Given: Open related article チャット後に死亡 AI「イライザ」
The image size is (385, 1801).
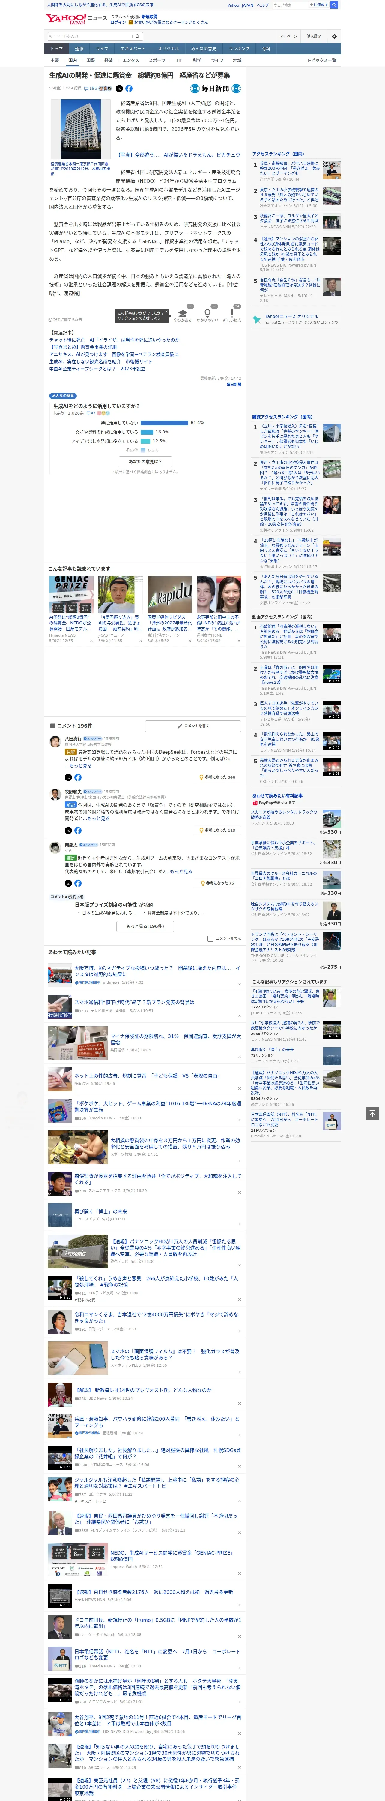Looking at the screenshot, I should pyautogui.click(x=114, y=340).
